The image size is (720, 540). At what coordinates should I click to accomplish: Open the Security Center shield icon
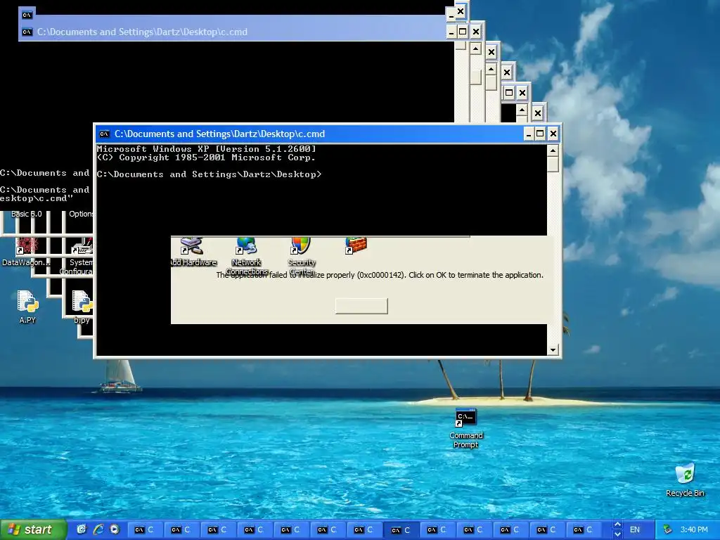pos(301,245)
